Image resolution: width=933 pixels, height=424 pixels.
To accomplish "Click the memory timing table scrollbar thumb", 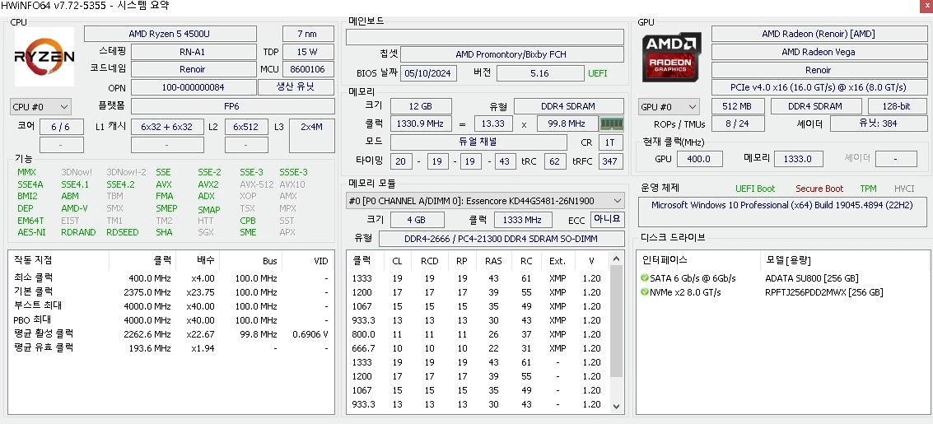I will [617, 322].
